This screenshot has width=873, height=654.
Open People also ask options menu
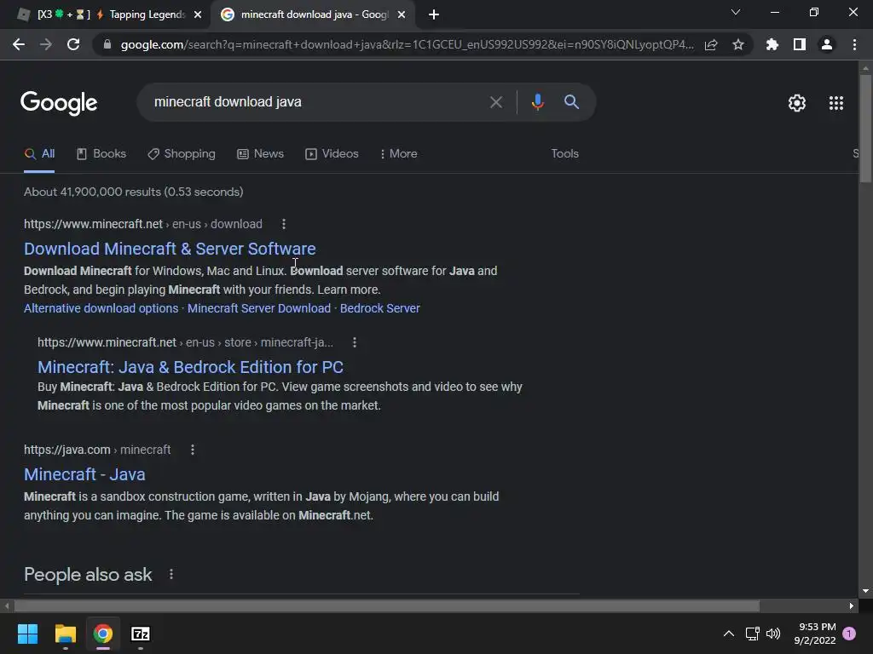point(171,575)
